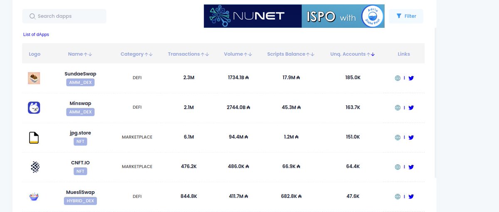
Task: Click the CNFT.IO checkered logo
Action: click(x=35, y=167)
